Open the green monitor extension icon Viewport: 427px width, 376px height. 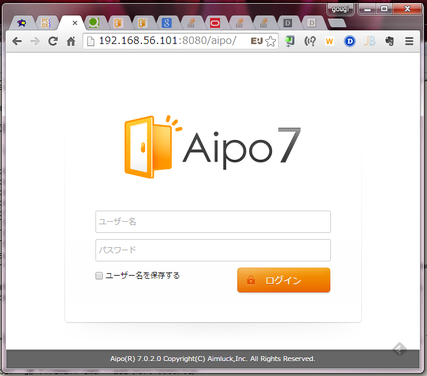(x=289, y=41)
